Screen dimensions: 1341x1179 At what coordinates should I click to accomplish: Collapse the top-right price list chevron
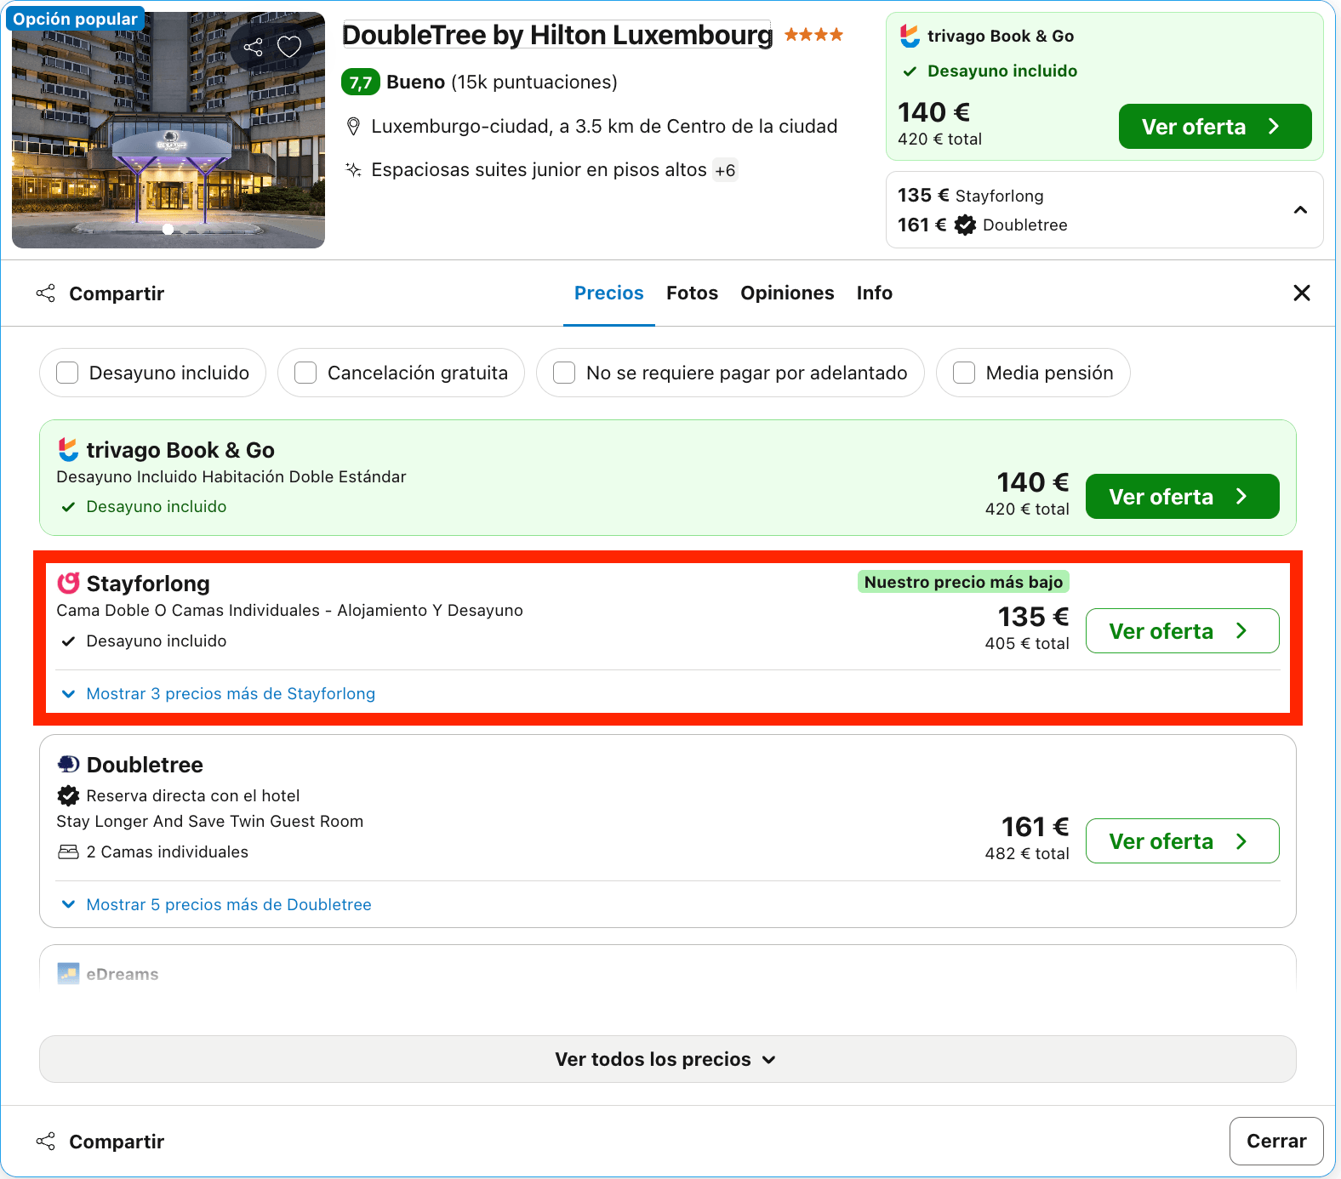(1300, 210)
